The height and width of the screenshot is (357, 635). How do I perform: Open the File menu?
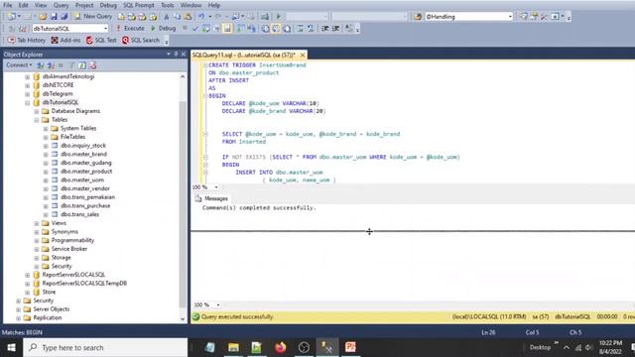click(x=7, y=5)
